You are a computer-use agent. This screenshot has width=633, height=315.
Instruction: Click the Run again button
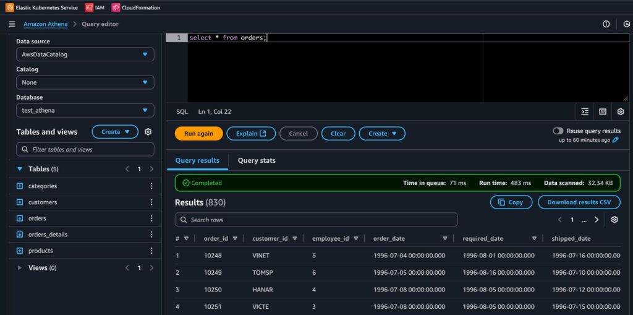(x=198, y=134)
